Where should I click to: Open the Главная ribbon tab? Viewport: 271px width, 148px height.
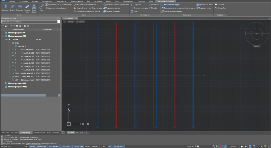point(12,1)
